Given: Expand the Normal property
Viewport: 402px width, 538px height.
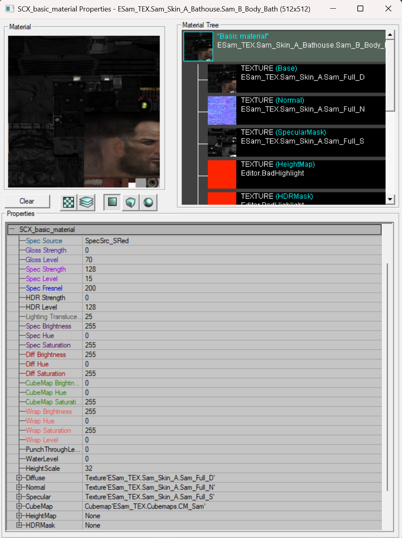Looking at the screenshot, I should pos(19,487).
